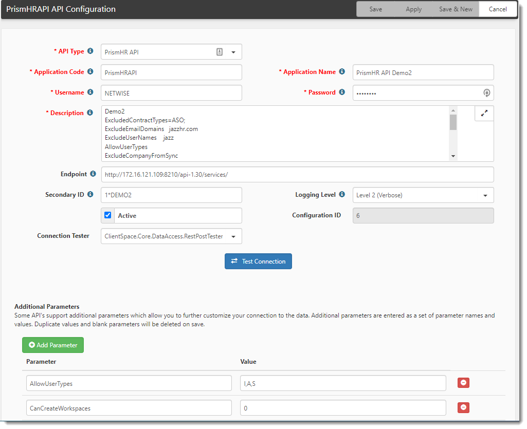Open the API Type dropdown

coord(233,52)
